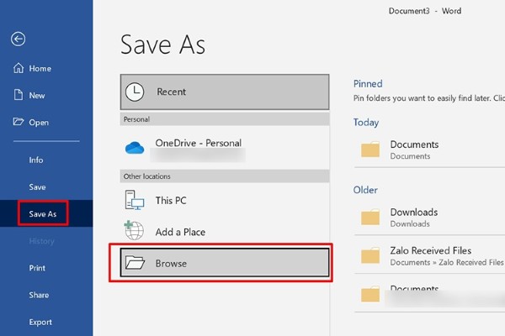Image resolution: width=505 pixels, height=336 pixels.
Task: Pick Zalo Received Files folder name
Action: coord(431,250)
